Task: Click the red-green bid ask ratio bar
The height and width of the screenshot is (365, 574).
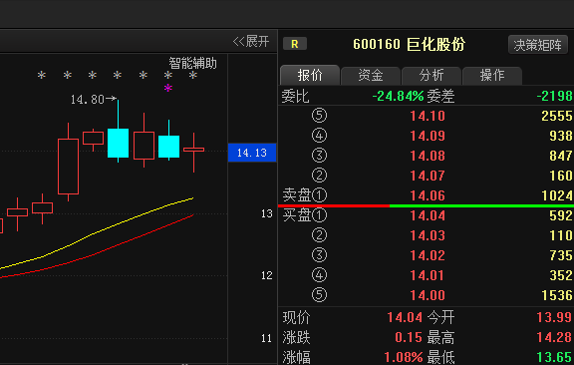Action: [x=427, y=206]
